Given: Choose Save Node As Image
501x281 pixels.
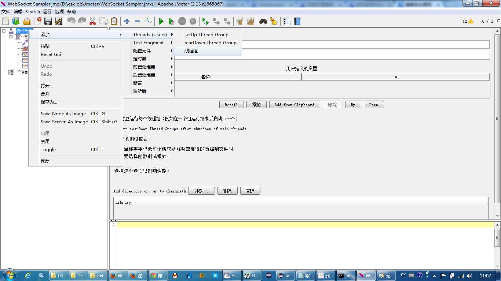Looking at the screenshot, I should (76, 114).
